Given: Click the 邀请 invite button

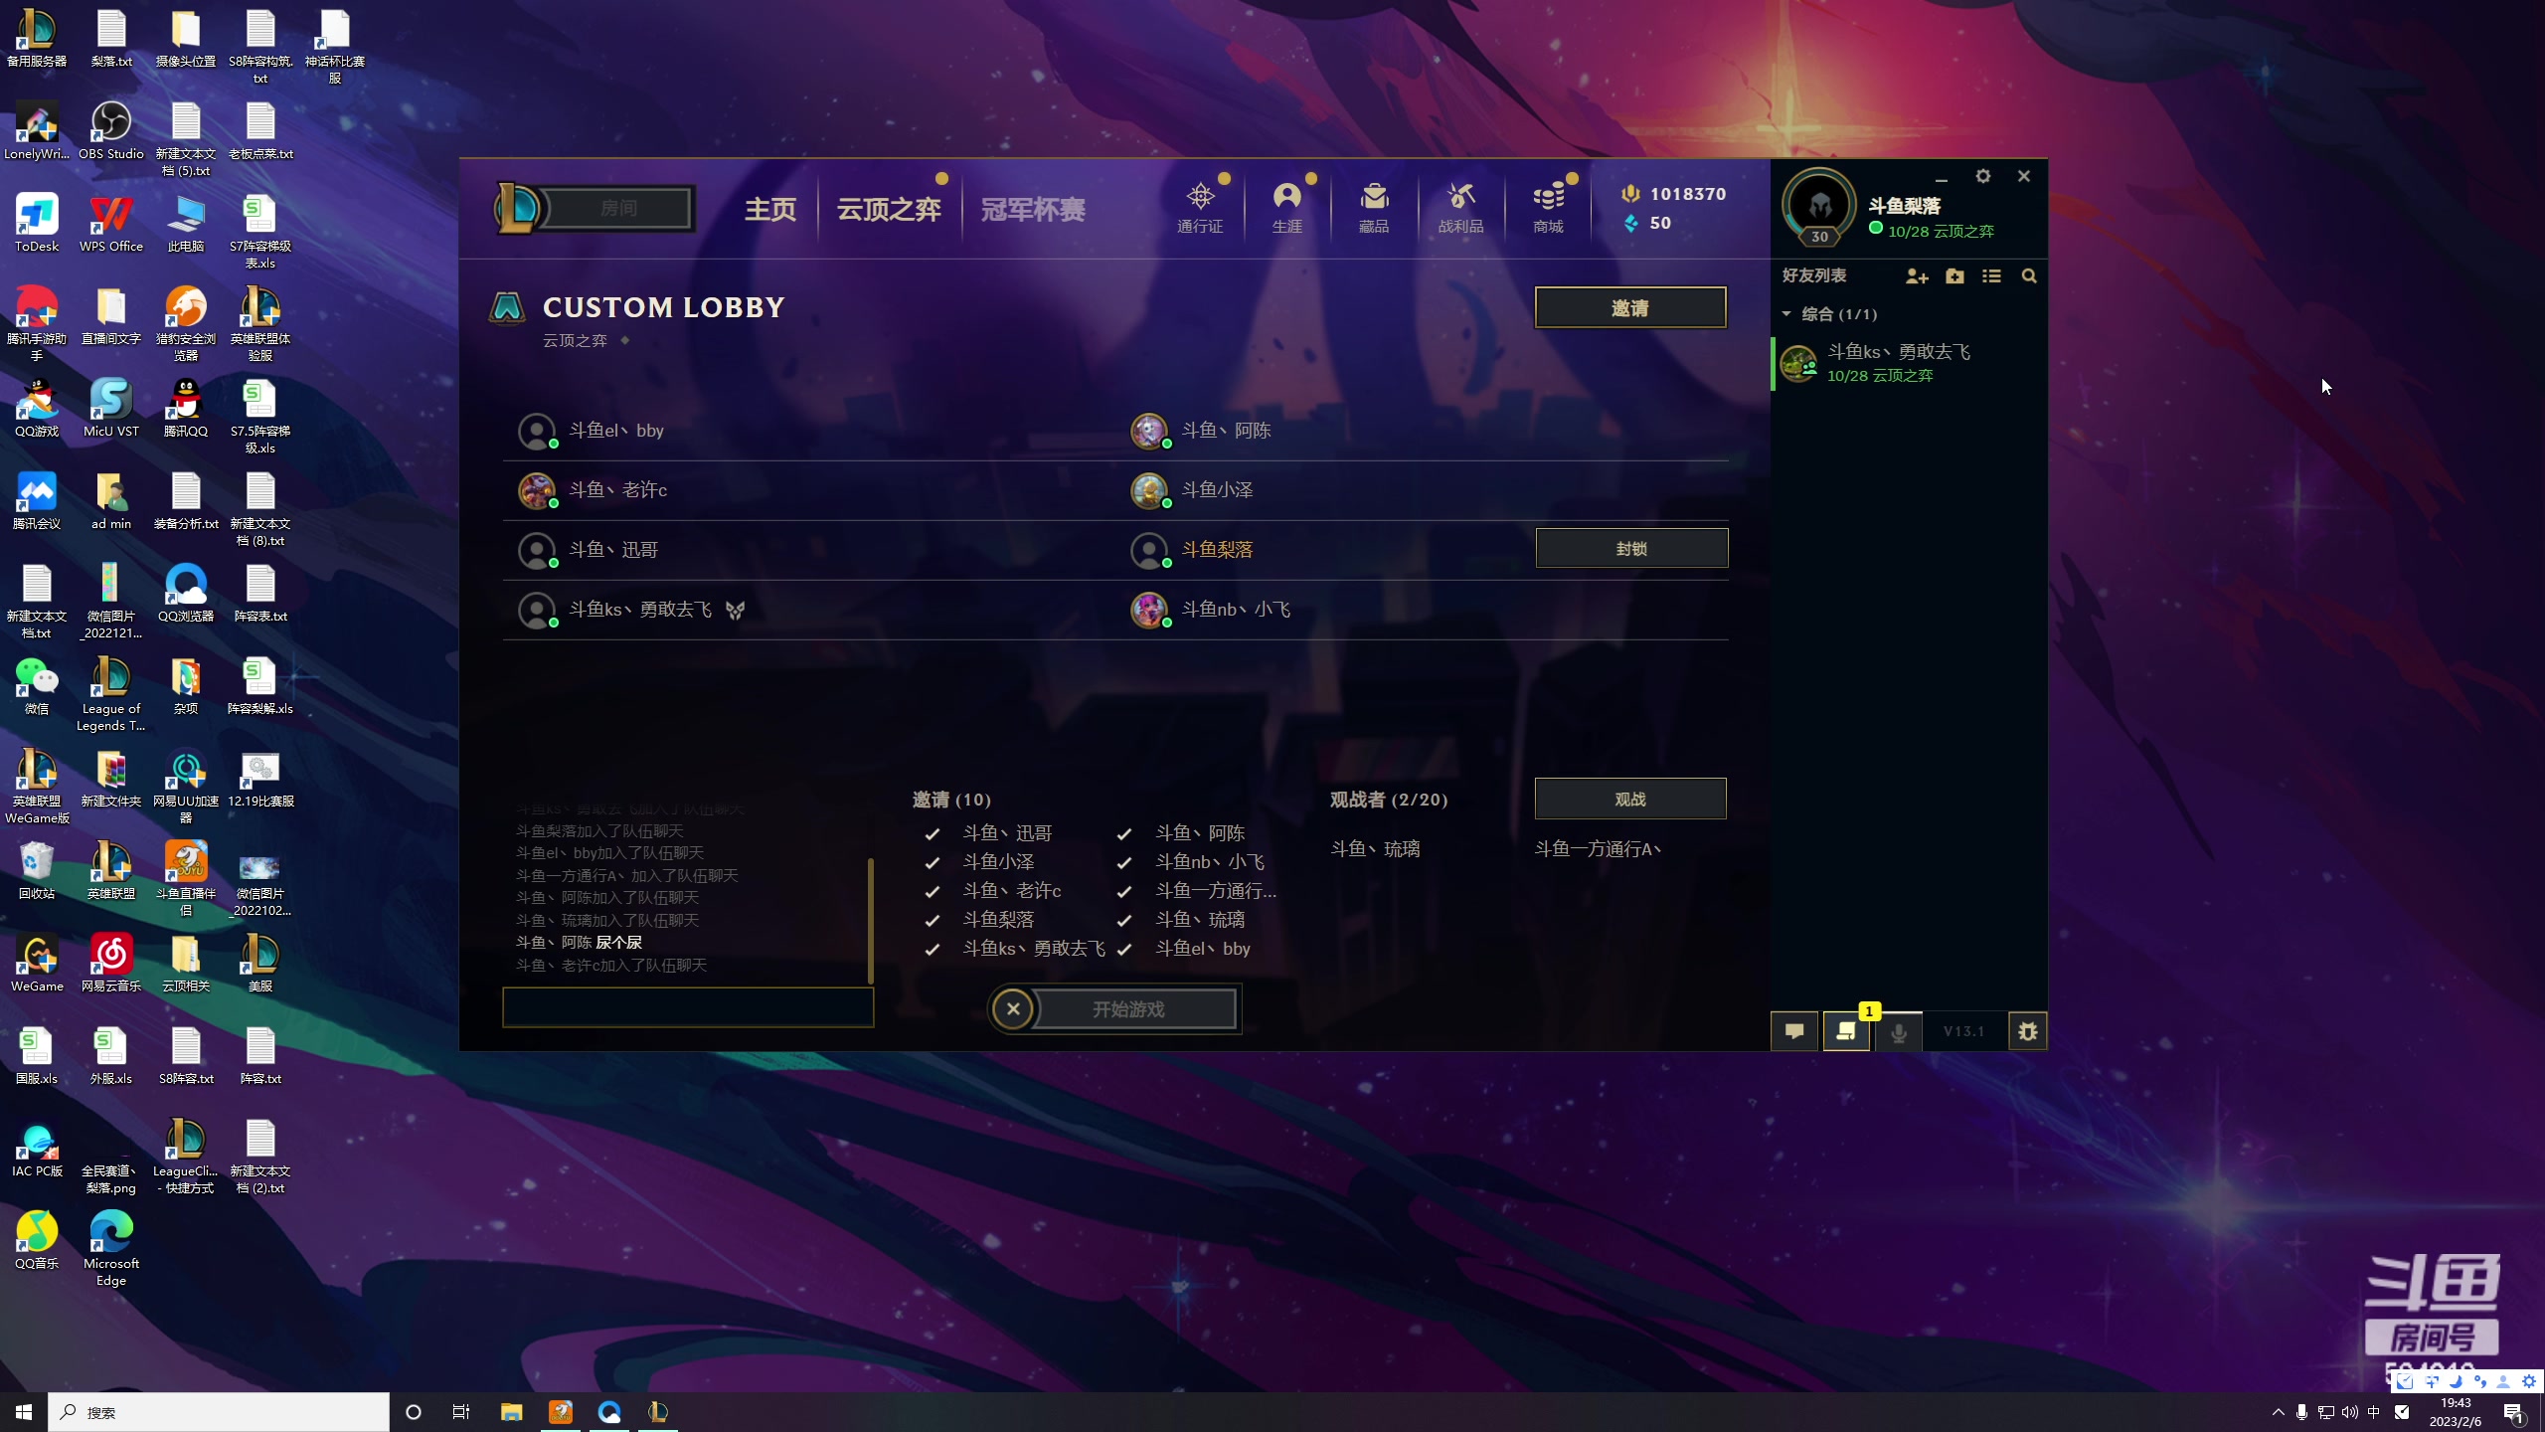Looking at the screenshot, I should (1630, 307).
